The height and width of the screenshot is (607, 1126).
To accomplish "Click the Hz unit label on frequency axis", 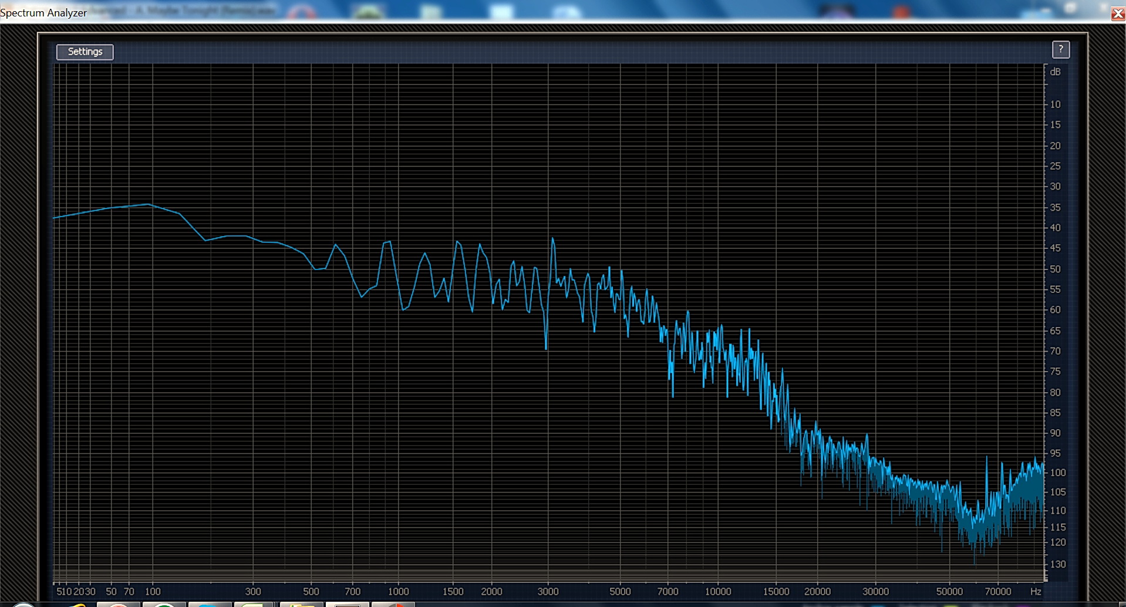I will tap(1036, 592).
